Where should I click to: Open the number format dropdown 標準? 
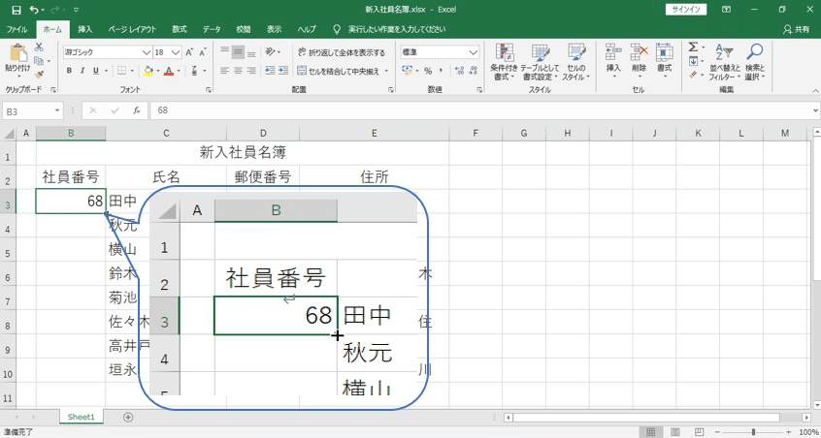coord(474,52)
